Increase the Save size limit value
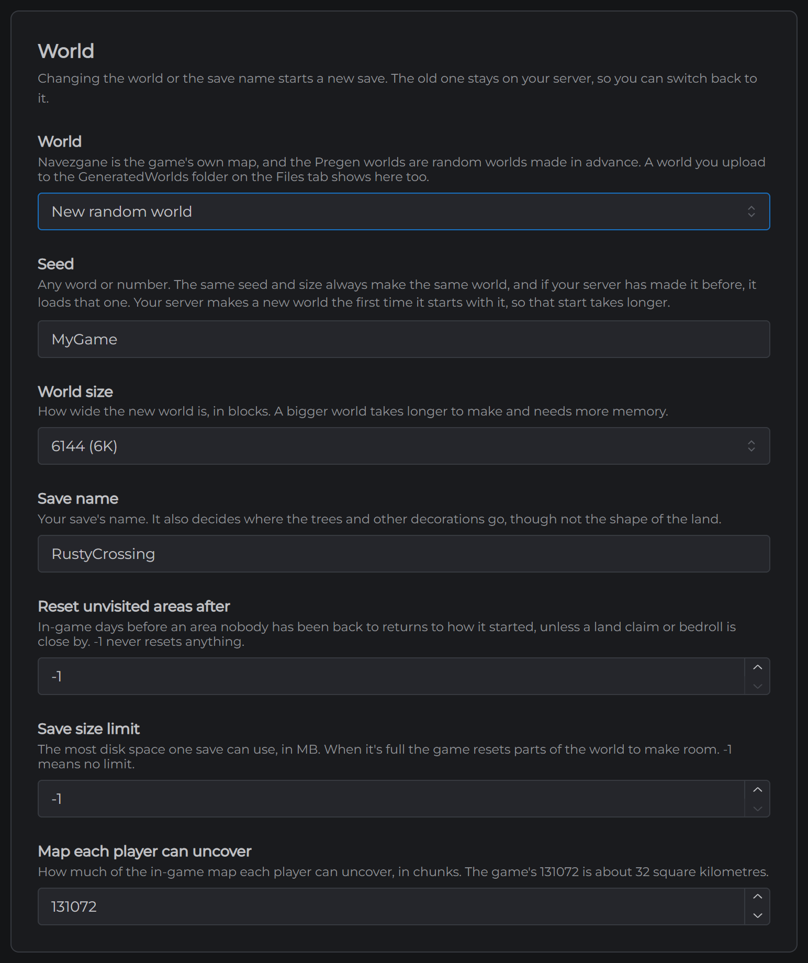 tap(757, 790)
